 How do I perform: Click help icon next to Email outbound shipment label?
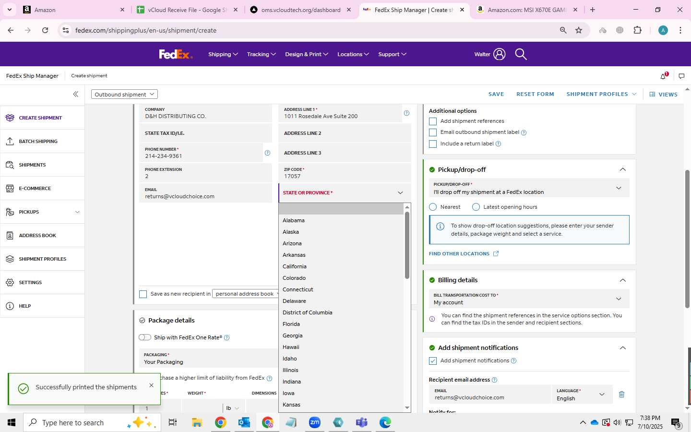click(524, 132)
